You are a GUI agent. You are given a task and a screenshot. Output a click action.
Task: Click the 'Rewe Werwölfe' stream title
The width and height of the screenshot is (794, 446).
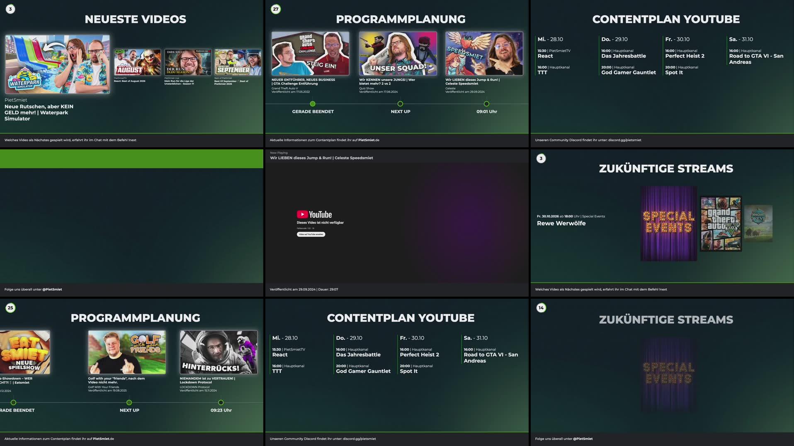click(x=561, y=223)
